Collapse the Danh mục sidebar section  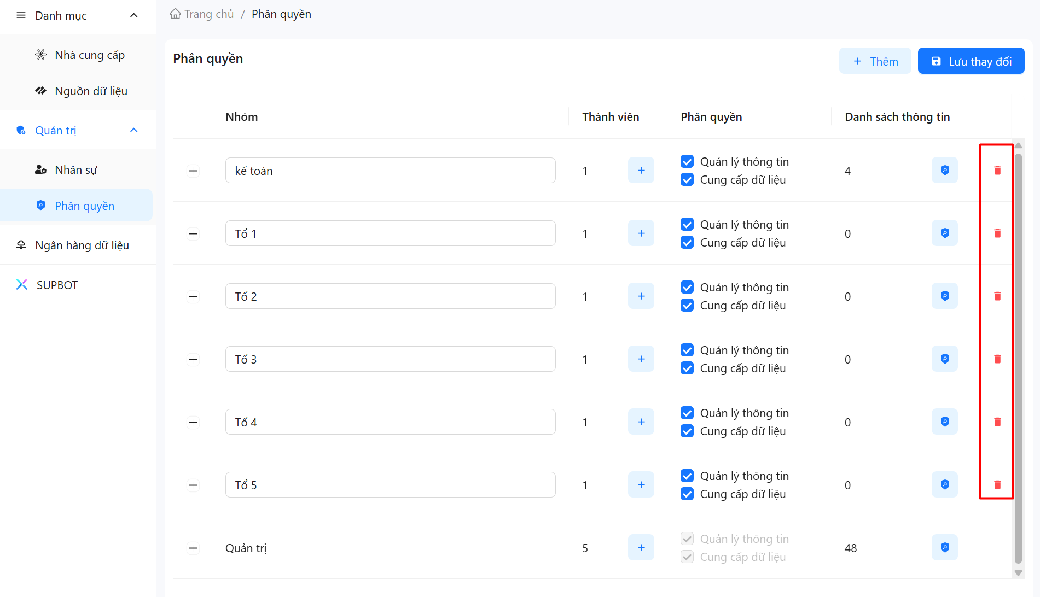[x=133, y=16]
